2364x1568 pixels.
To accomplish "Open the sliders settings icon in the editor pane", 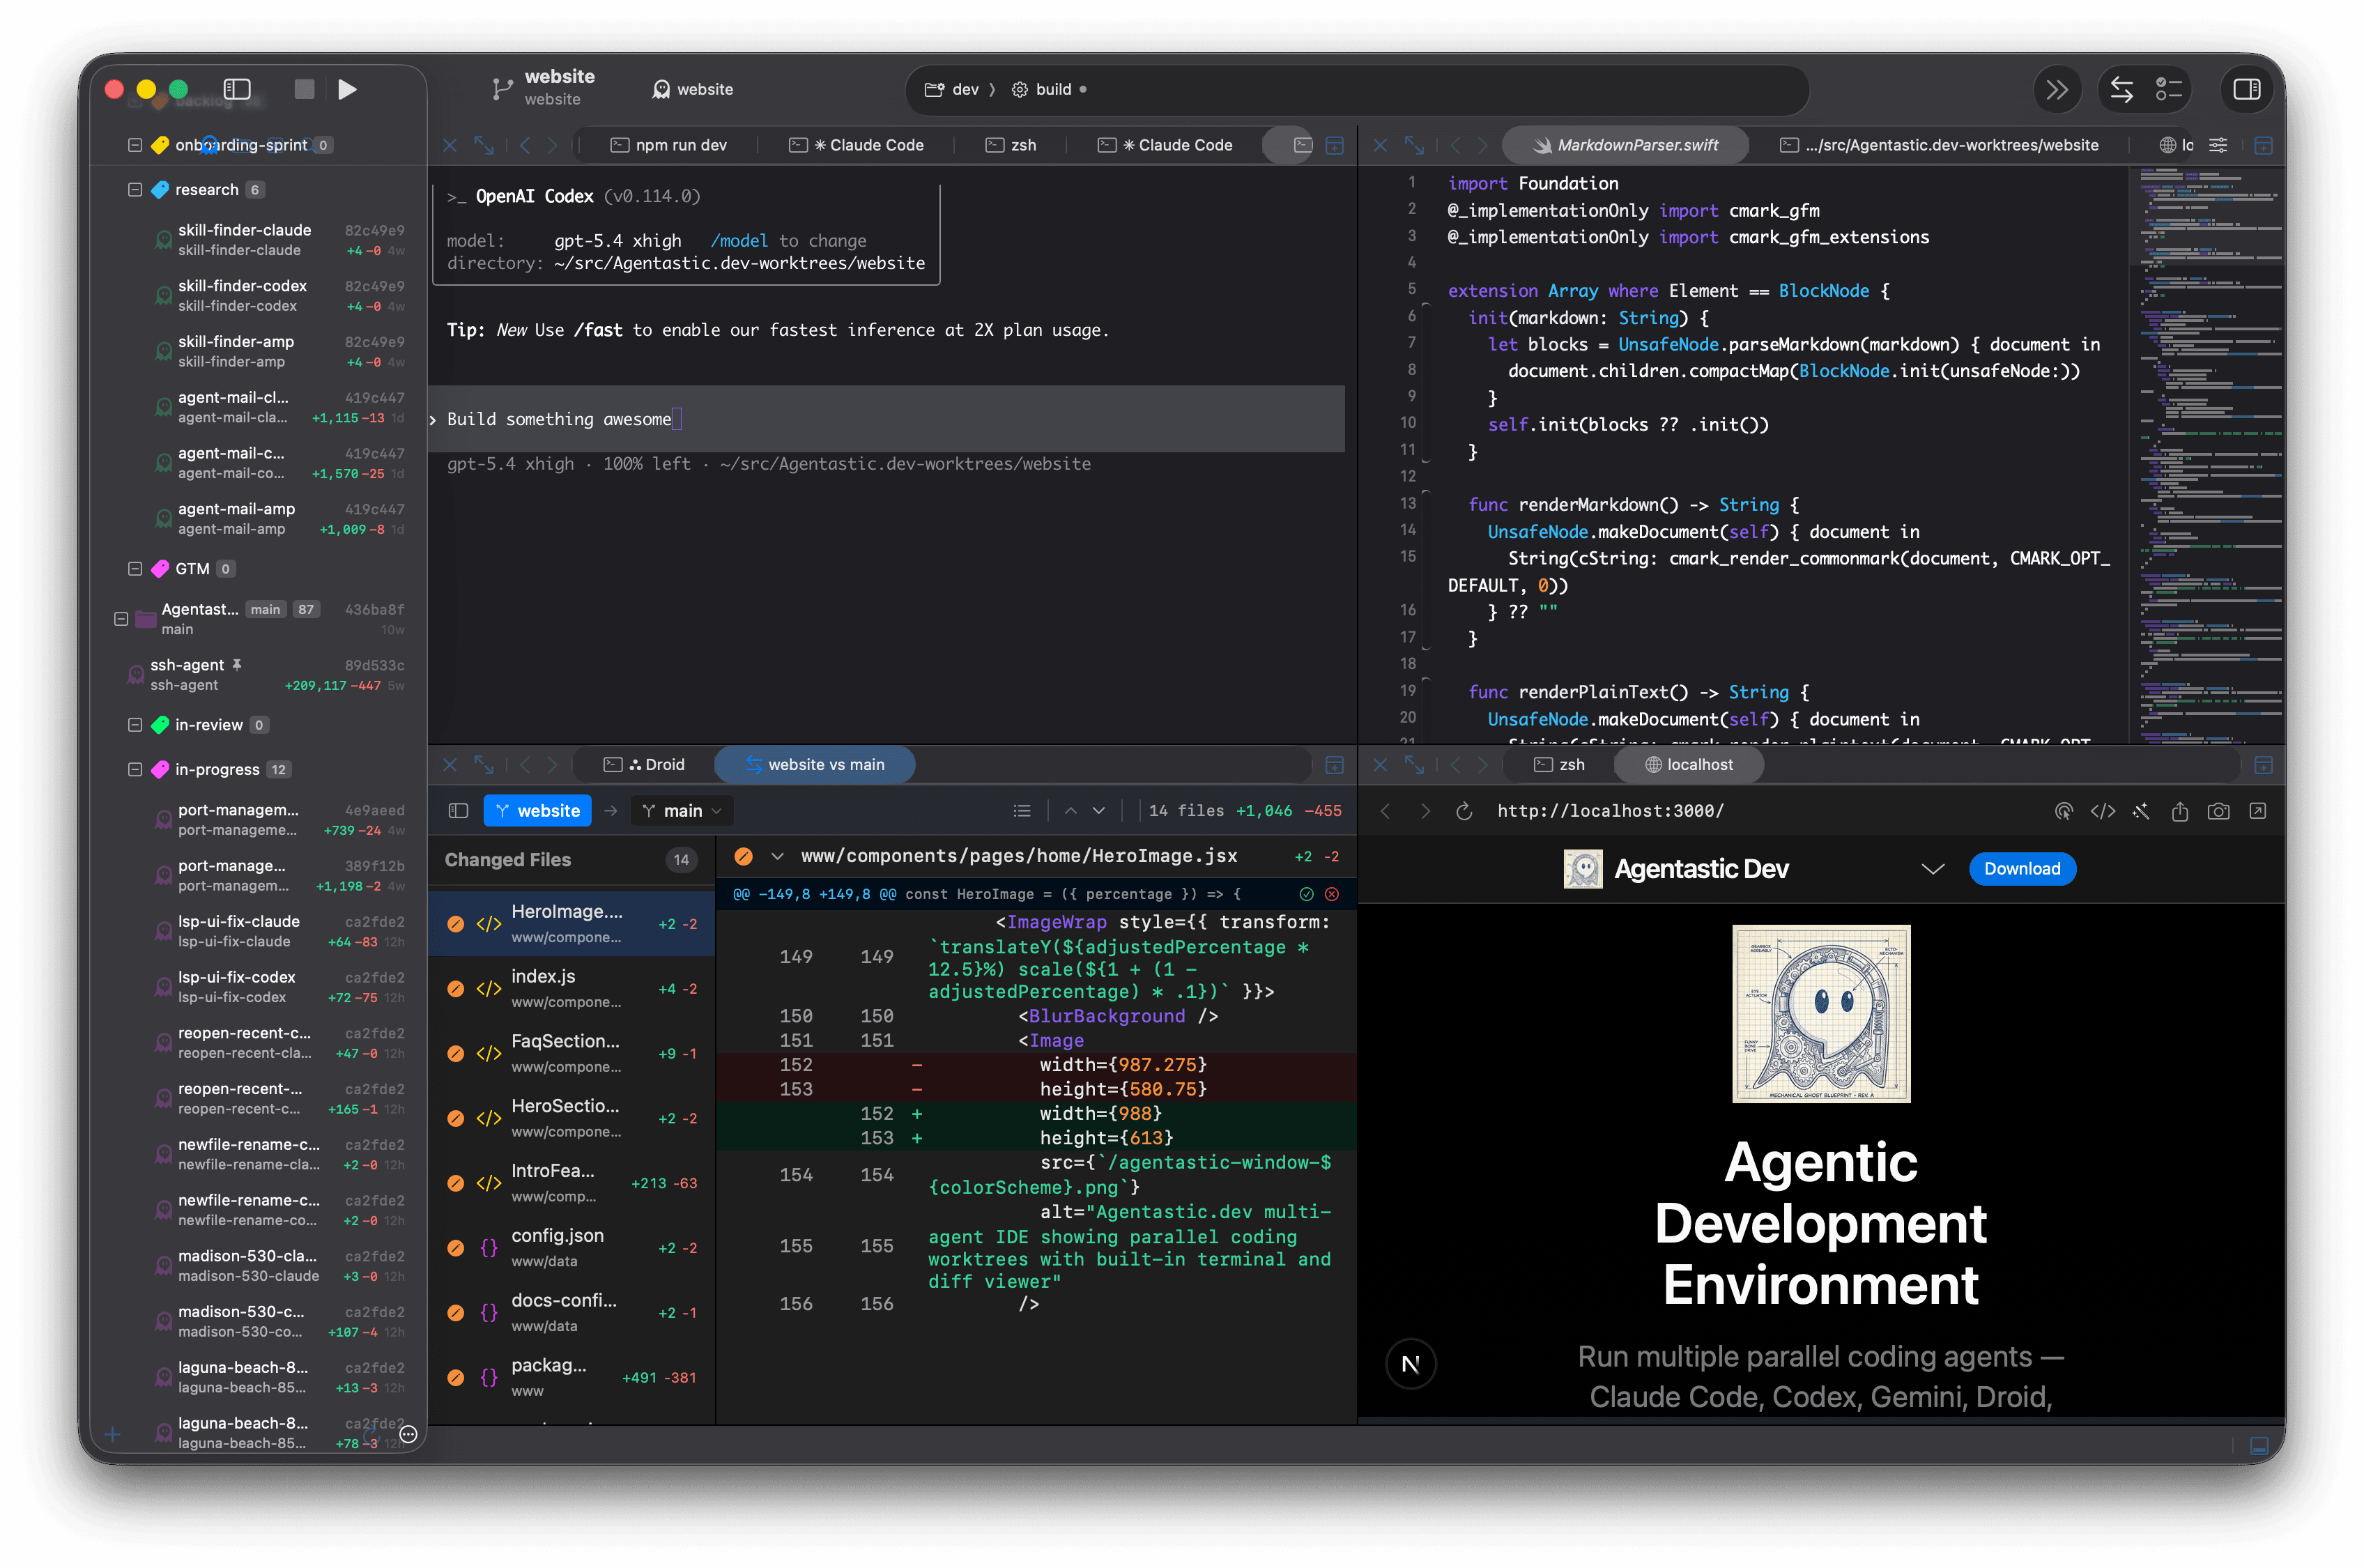I will (x=2218, y=145).
